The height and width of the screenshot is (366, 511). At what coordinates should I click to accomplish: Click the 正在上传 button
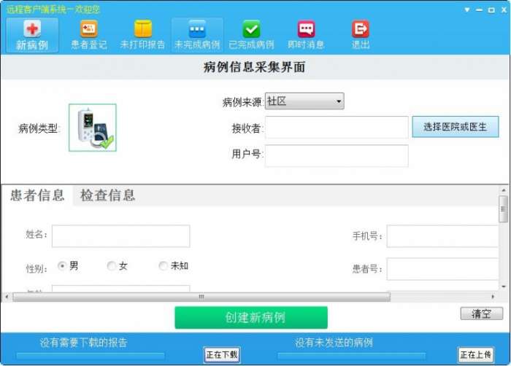click(x=476, y=354)
